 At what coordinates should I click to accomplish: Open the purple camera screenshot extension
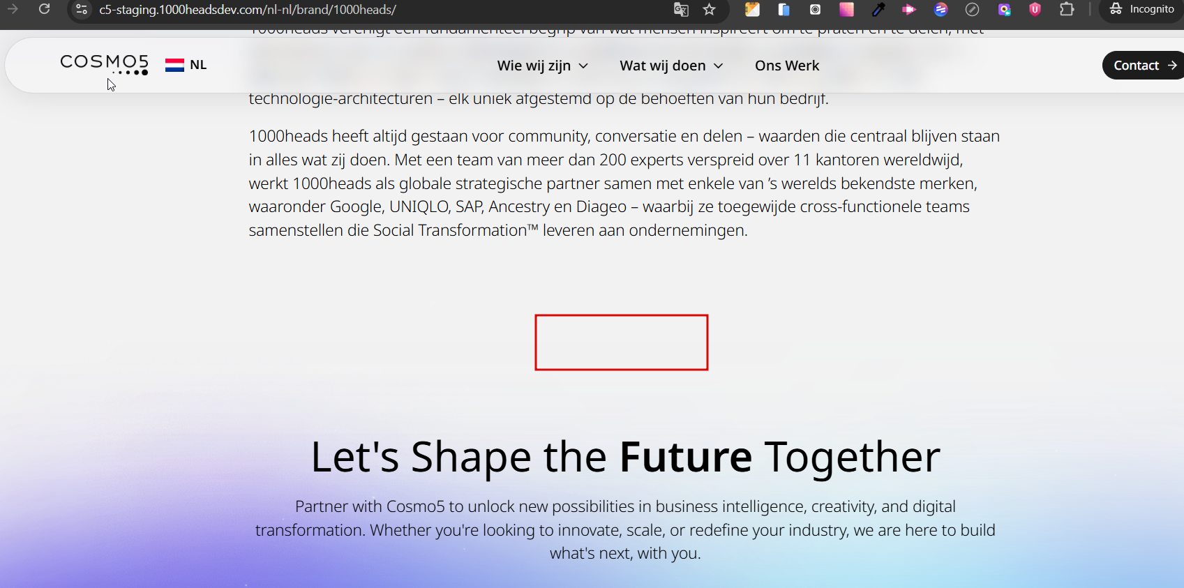[1004, 9]
